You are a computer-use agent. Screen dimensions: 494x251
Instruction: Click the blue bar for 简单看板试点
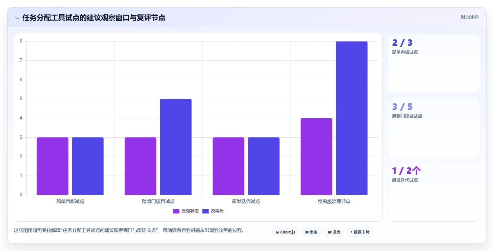click(x=88, y=166)
